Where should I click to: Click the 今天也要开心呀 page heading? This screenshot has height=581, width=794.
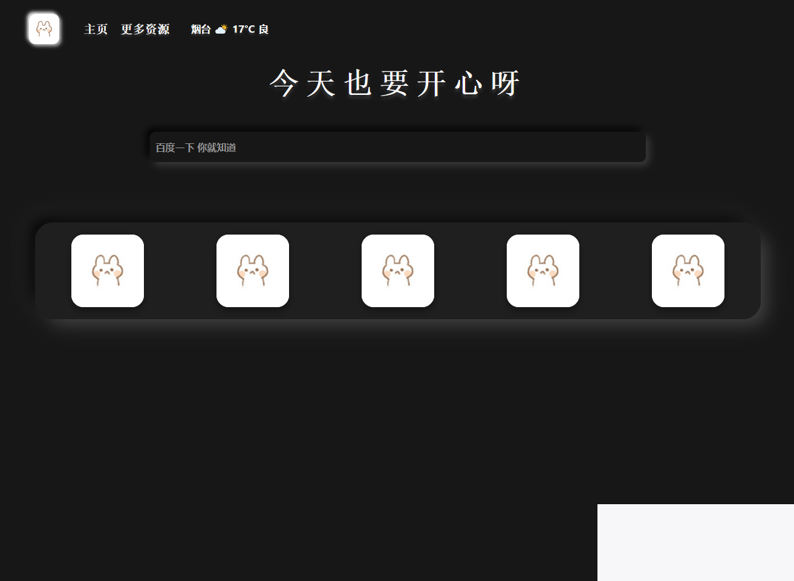point(396,85)
